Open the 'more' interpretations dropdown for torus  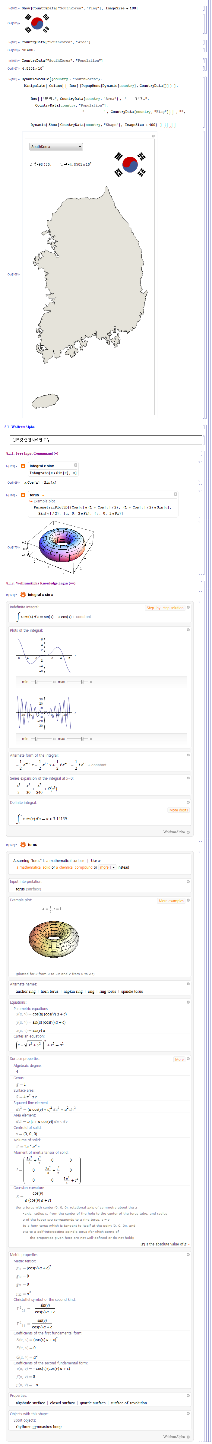click(107, 867)
